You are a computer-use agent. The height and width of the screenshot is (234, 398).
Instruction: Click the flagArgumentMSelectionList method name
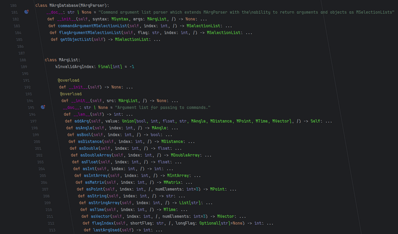point(90,33)
